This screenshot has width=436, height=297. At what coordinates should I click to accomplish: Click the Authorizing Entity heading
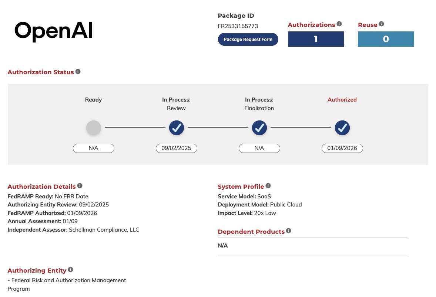click(37, 271)
